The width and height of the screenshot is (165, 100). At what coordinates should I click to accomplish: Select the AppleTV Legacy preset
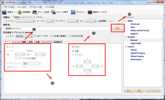click(x=138, y=53)
